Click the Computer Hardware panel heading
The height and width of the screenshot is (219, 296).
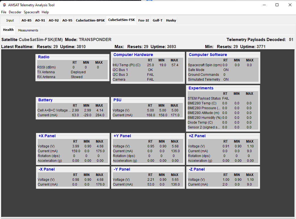[133, 55]
